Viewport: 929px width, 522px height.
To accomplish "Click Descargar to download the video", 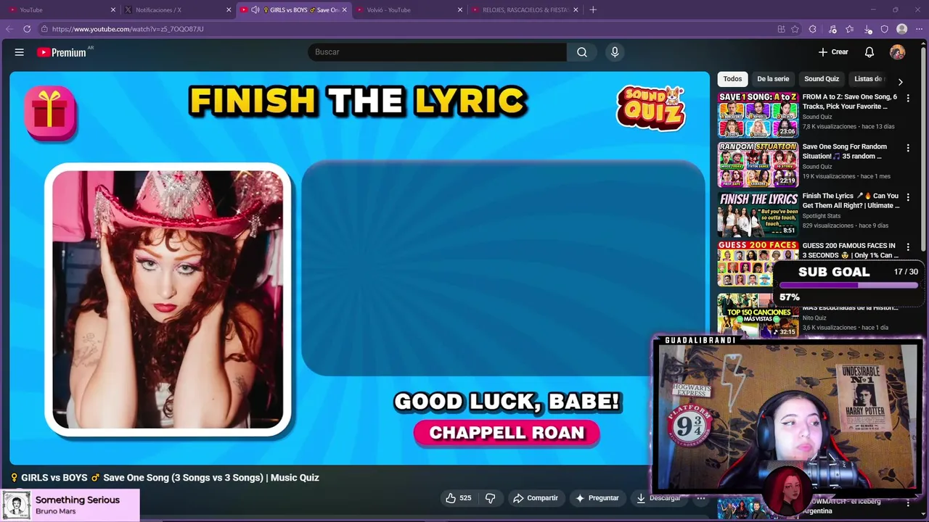I will pyautogui.click(x=659, y=498).
